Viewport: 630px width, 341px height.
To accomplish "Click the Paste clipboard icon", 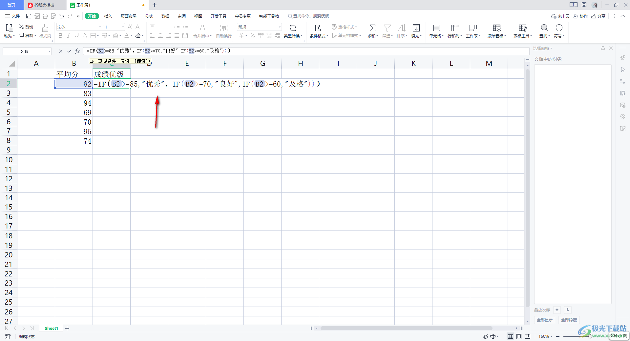I will (10, 28).
